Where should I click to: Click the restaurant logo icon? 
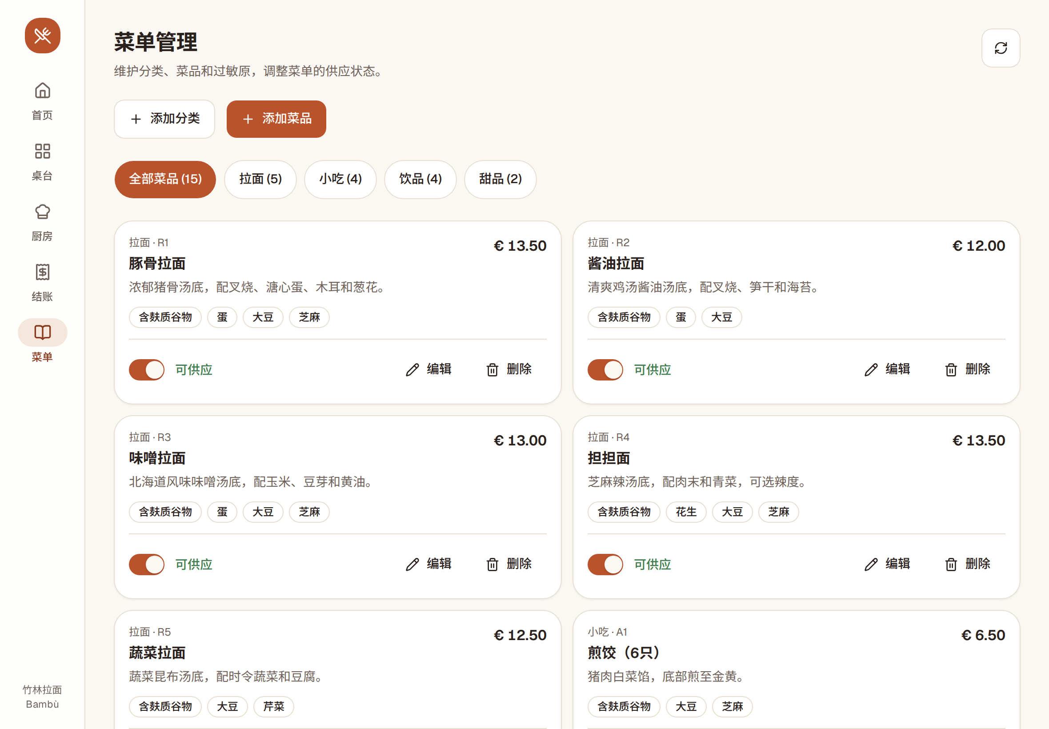(43, 36)
